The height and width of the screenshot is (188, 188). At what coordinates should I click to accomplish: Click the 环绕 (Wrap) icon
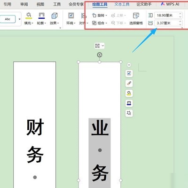click(71, 16)
